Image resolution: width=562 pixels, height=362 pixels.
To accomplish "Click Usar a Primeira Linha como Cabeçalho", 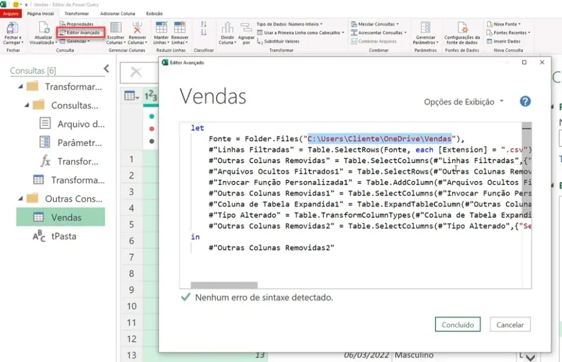I will pyautogui.click(x=300, y=33).
